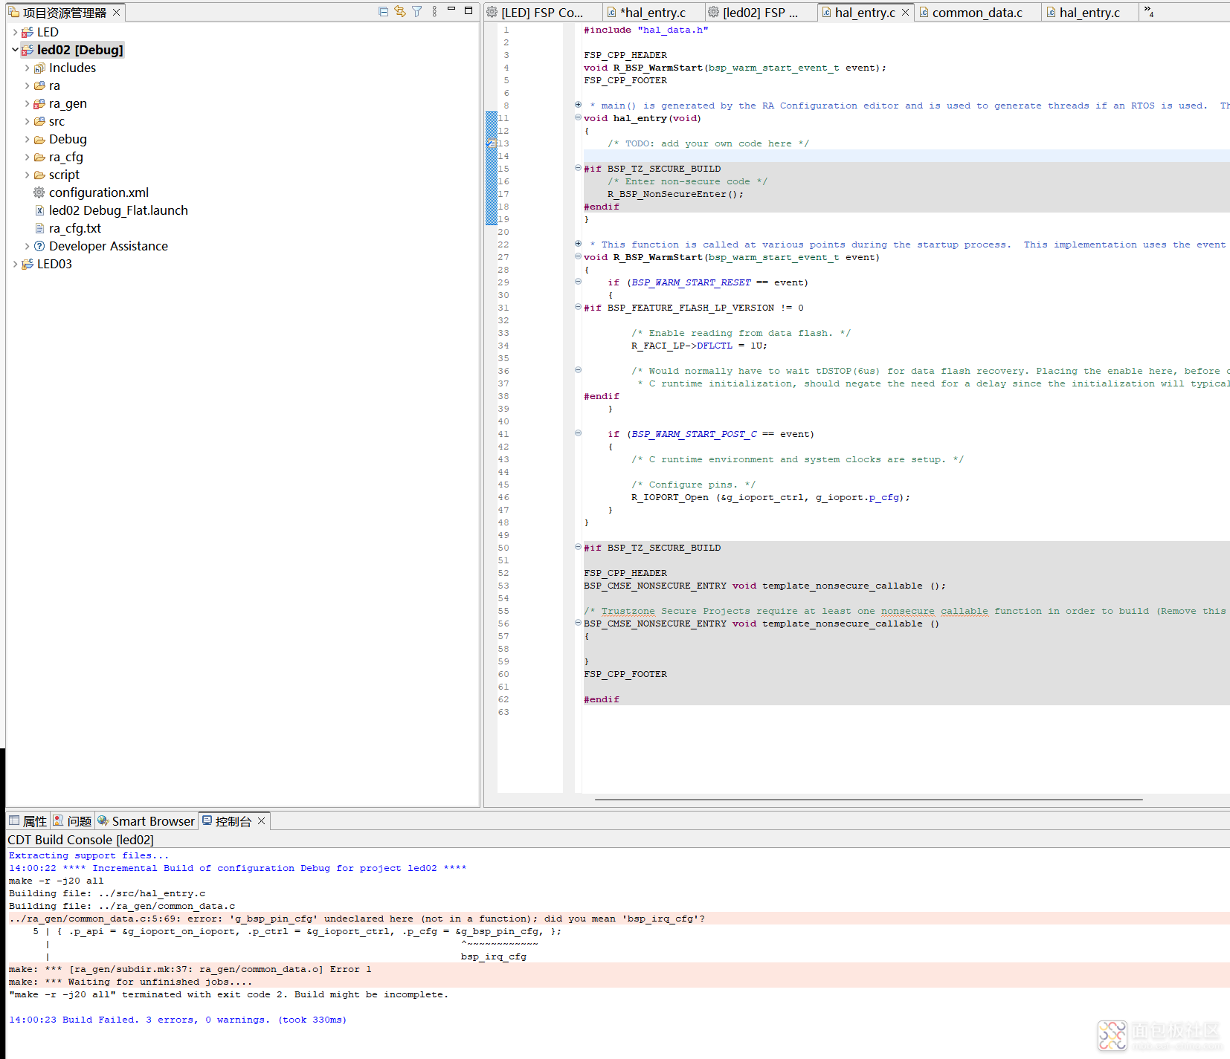Switch to the *hal_entry.c tab
This screenshot has height=1059, width=1230.
(654, 13)
